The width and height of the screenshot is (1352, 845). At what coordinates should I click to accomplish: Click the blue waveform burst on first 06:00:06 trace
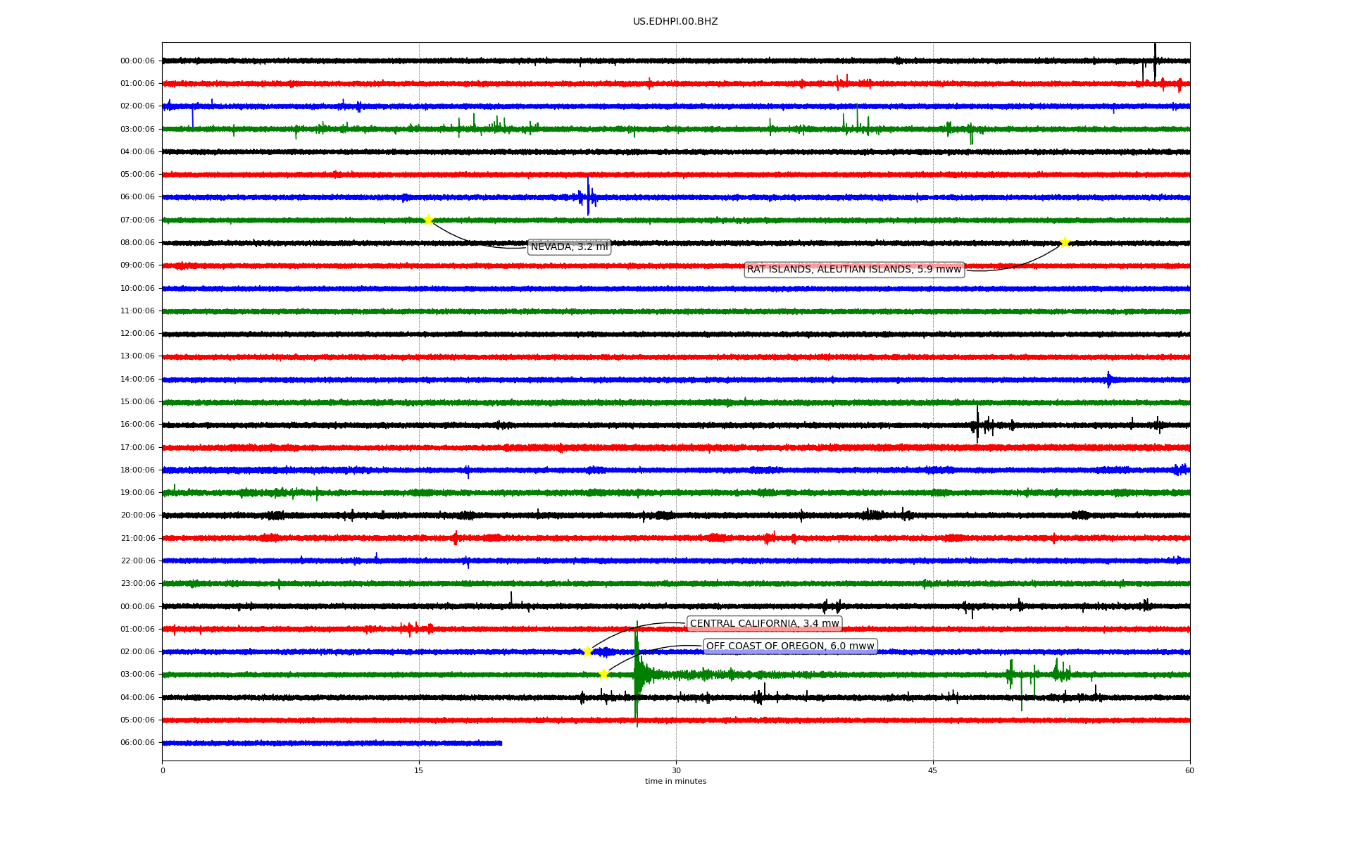[x=588, y=196]
